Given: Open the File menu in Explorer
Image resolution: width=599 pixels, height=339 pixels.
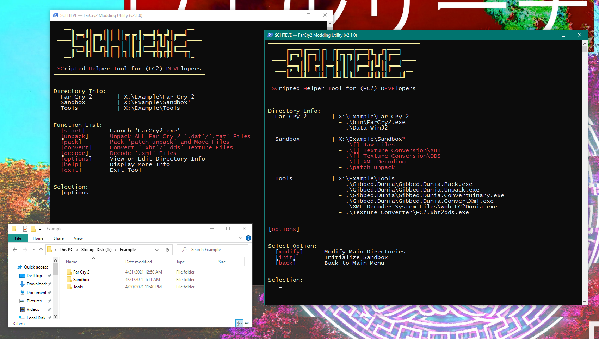Looking at the screenshot, I should pyautogui.click(x=18, y=238).
